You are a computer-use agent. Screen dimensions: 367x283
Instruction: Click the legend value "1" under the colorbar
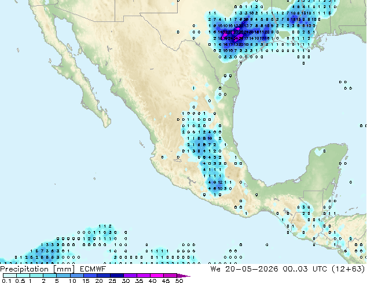pyautogui.click(x=30, y=281)
